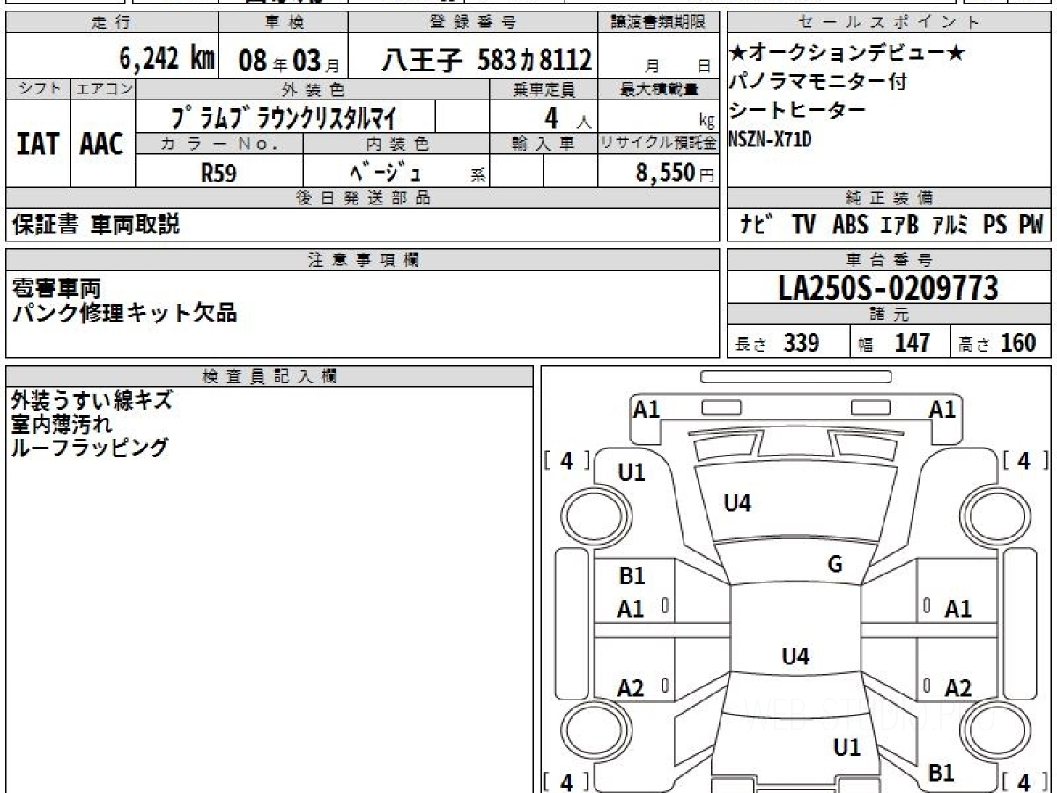Select the ABS equipment item
This screenshot has width=1057, height=793.
850,225
